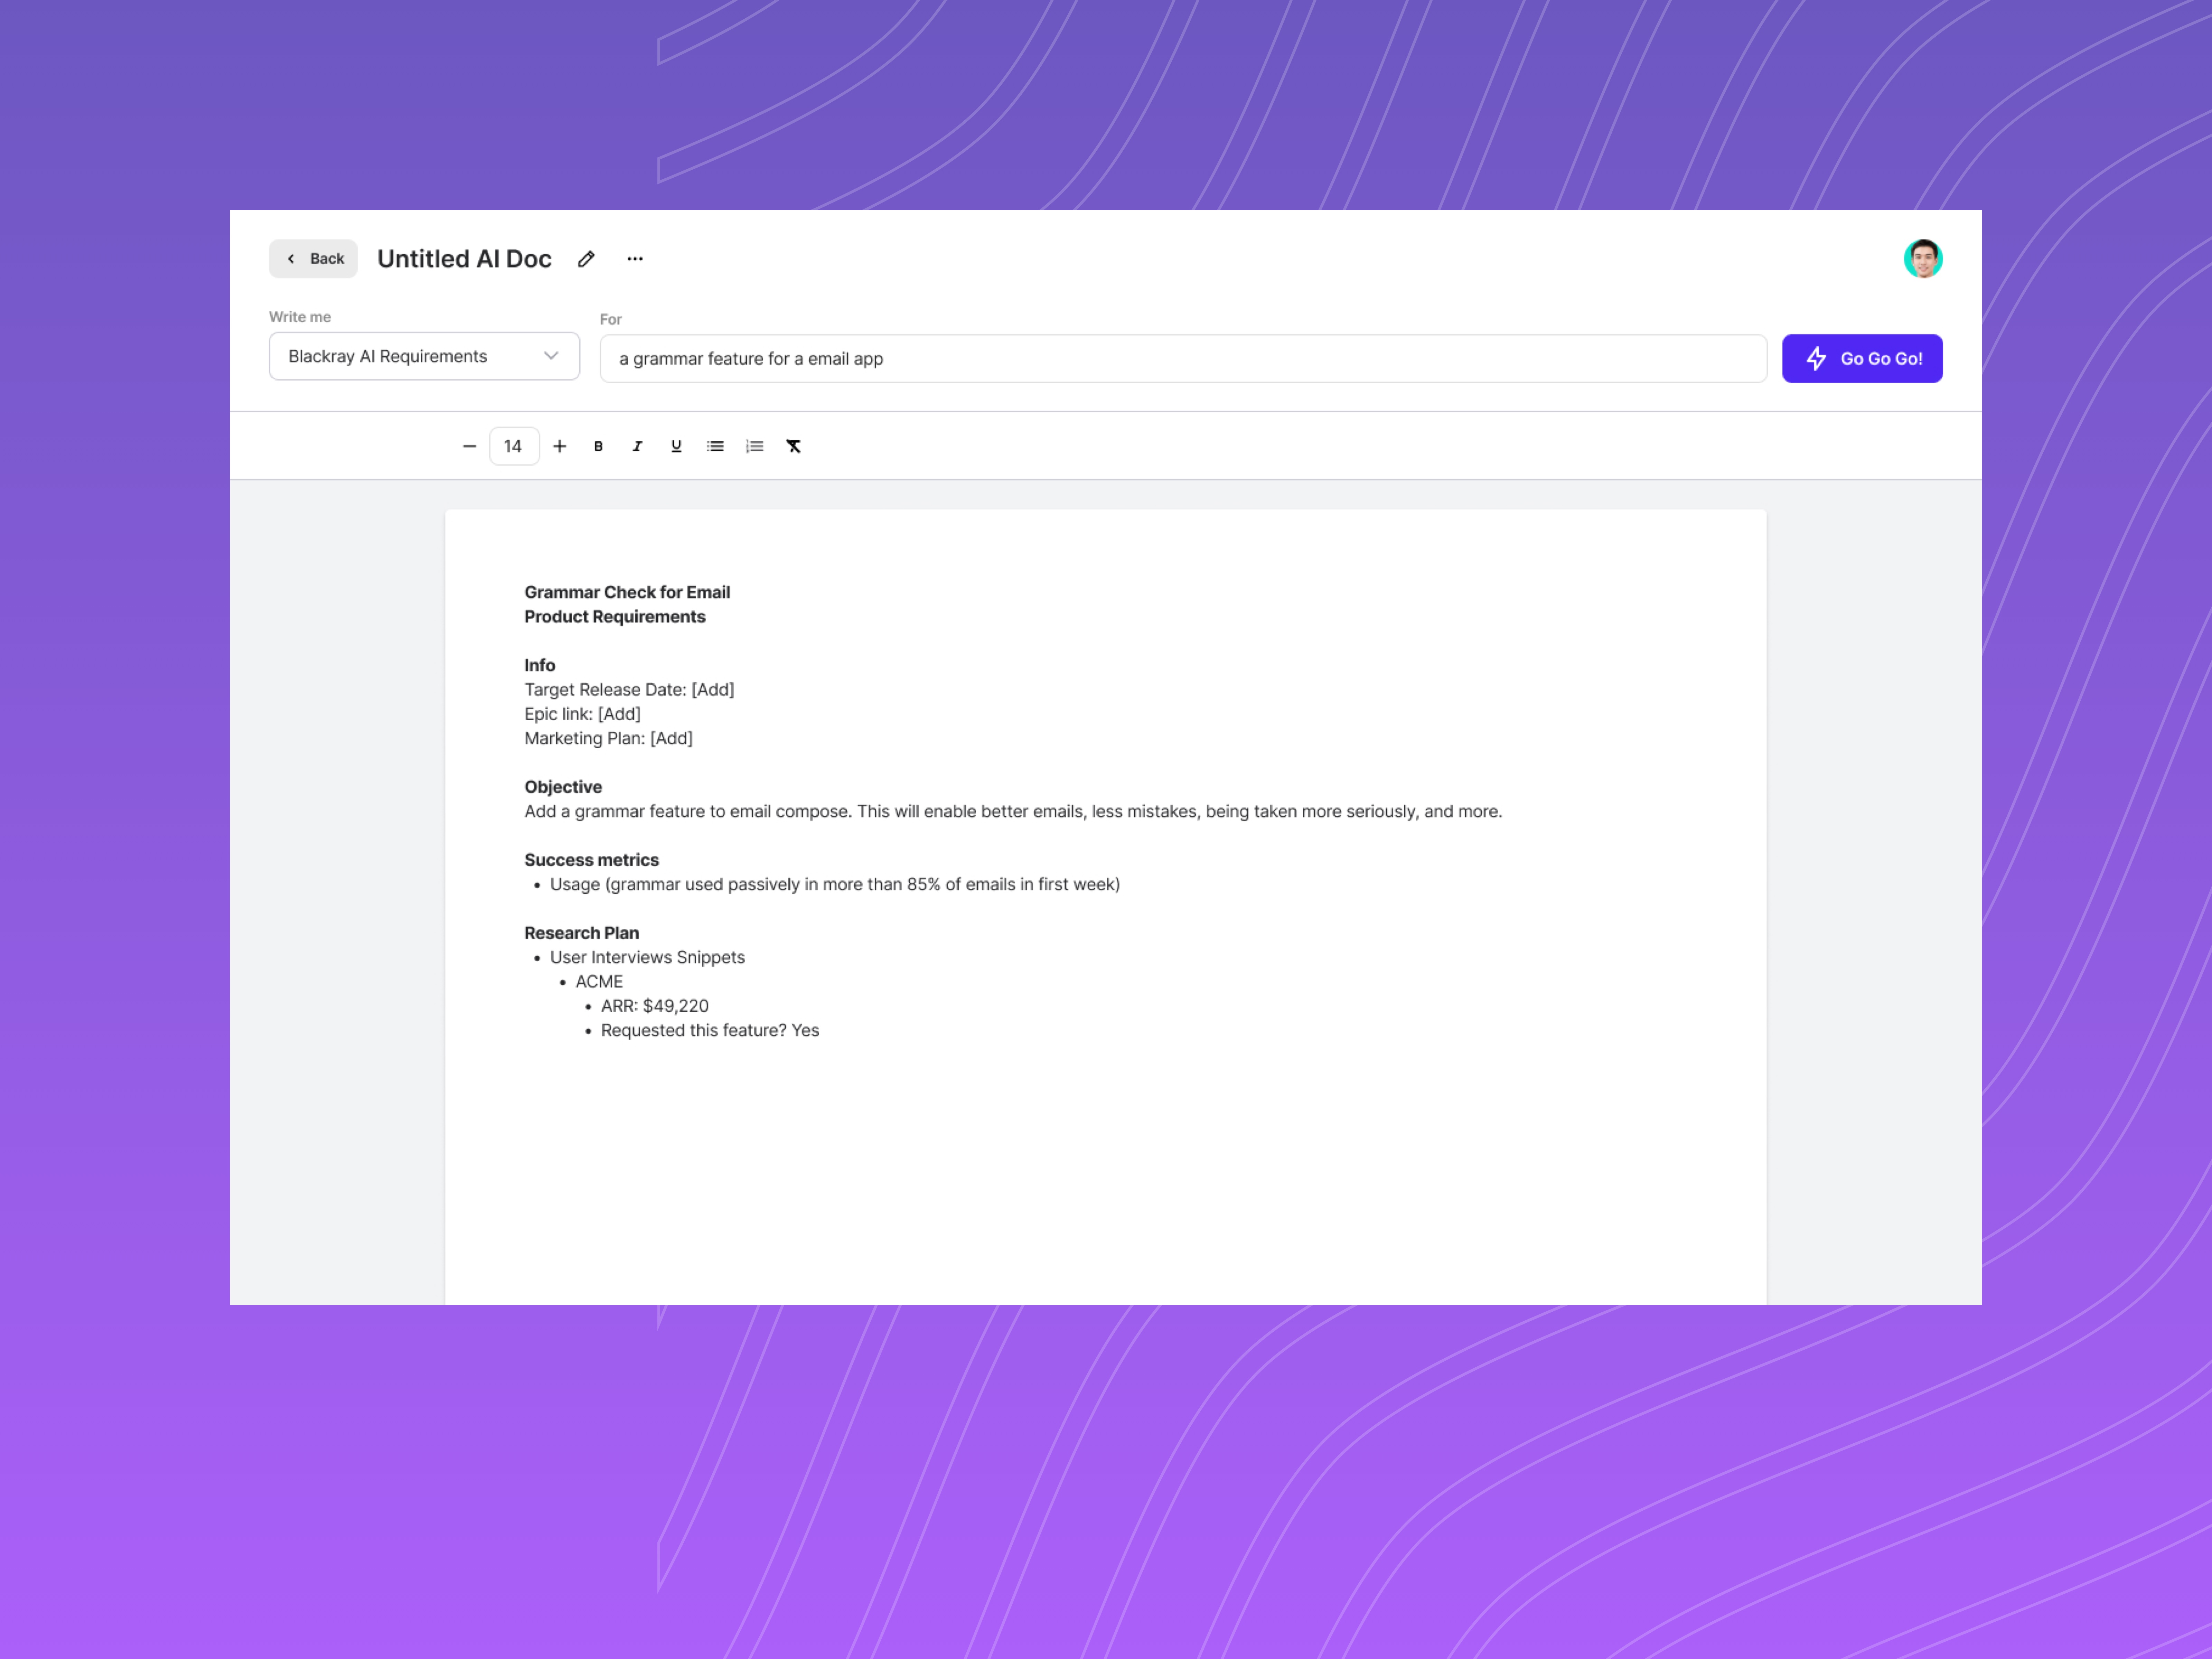Click the font size 14 field
This screenshot has height=1659, width=2212.
tap(513, 446)
